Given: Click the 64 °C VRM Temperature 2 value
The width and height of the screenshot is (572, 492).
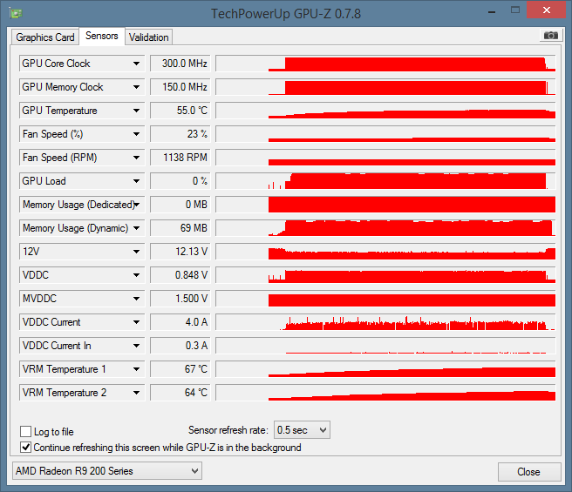Looking at the screenshot, I should click(180, 393).
